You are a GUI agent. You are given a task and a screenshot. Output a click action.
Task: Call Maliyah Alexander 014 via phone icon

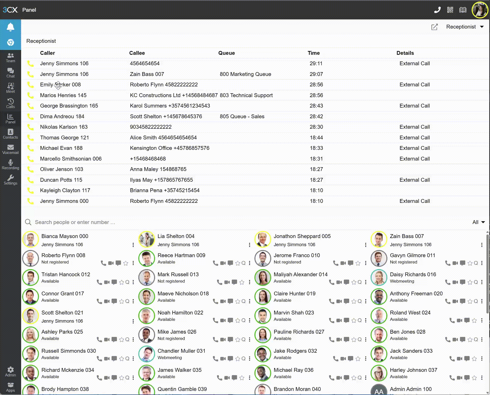point(332,282)
